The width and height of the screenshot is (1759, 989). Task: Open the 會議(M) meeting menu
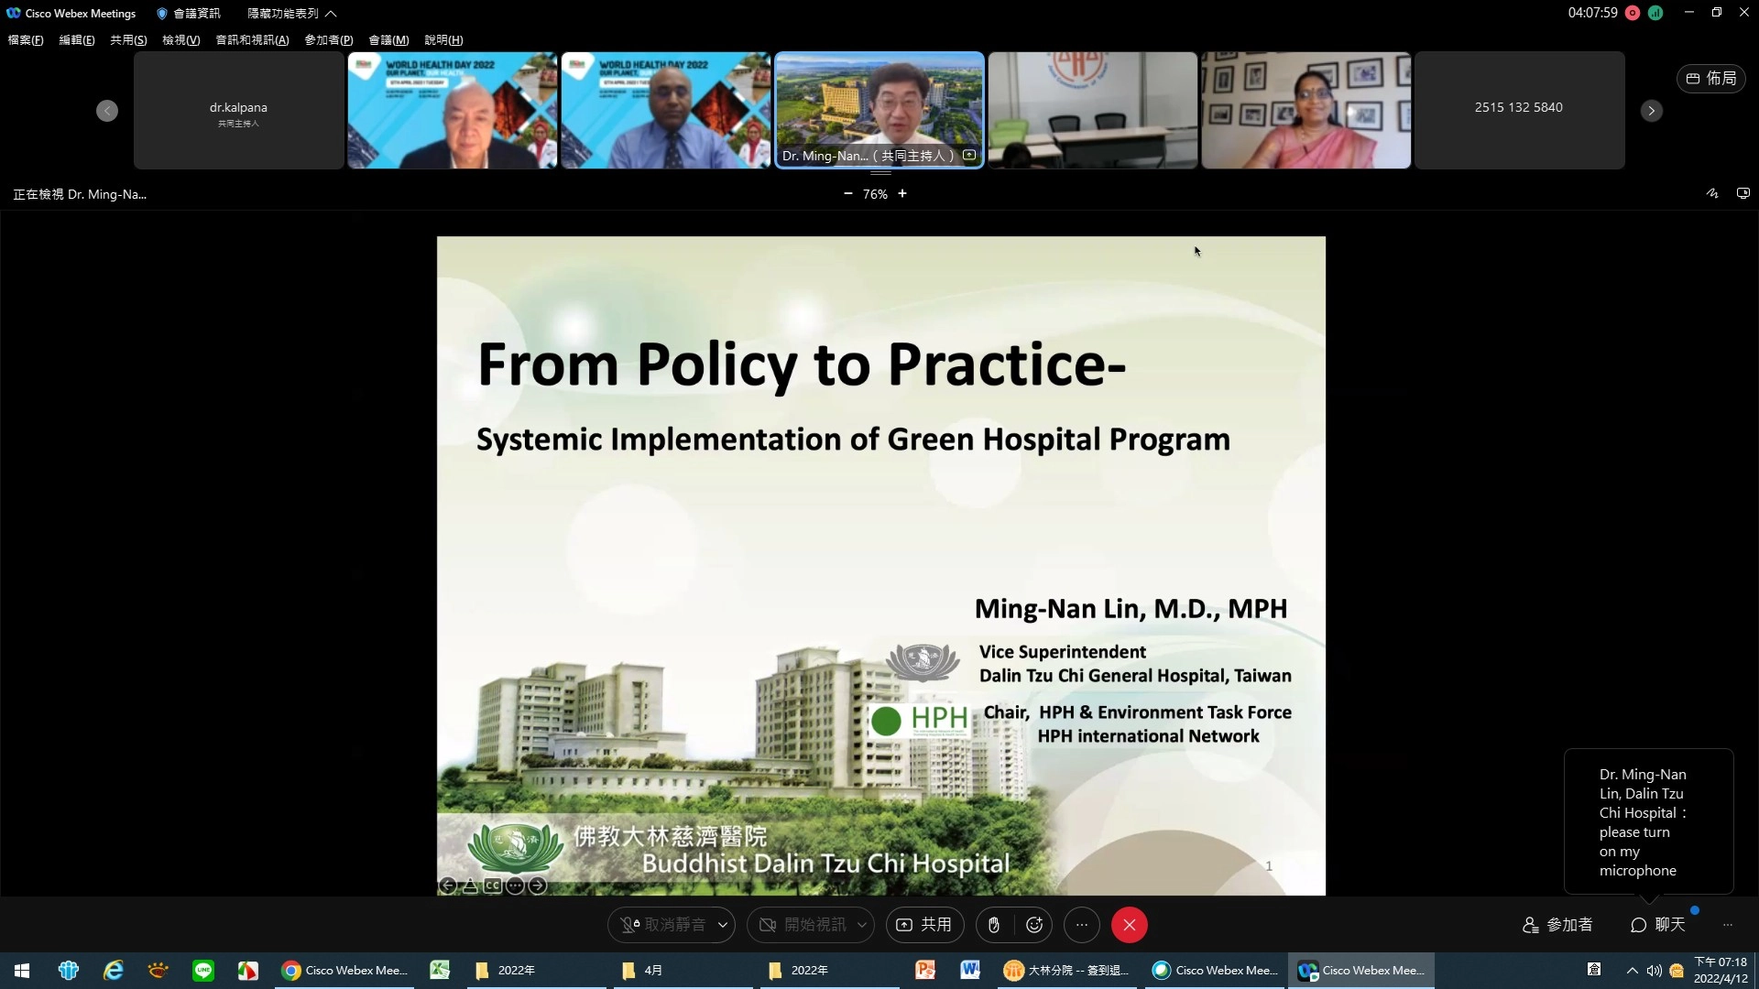click(x=388, y=40)
